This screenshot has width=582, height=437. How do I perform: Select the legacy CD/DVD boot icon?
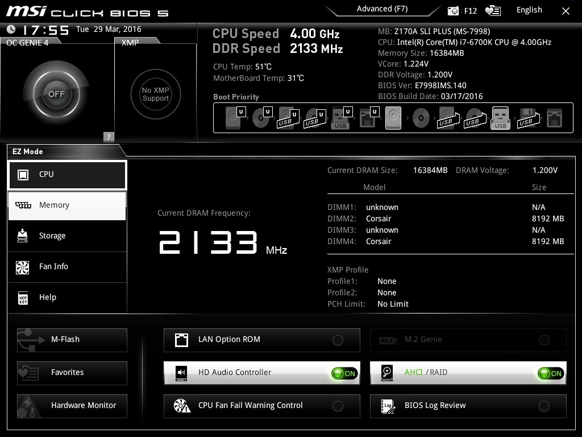421,118
